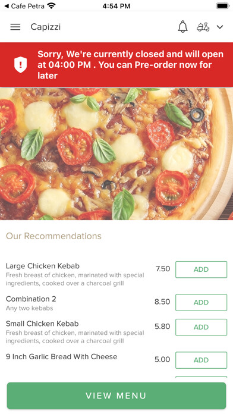
Task: Tap the shield alert icon in red banner
Action: click(20, 65)
